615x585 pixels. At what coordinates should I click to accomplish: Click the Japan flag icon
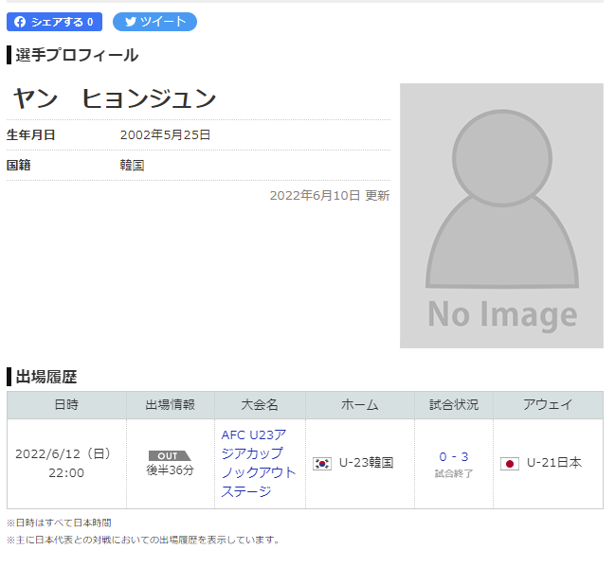[510, 464]
